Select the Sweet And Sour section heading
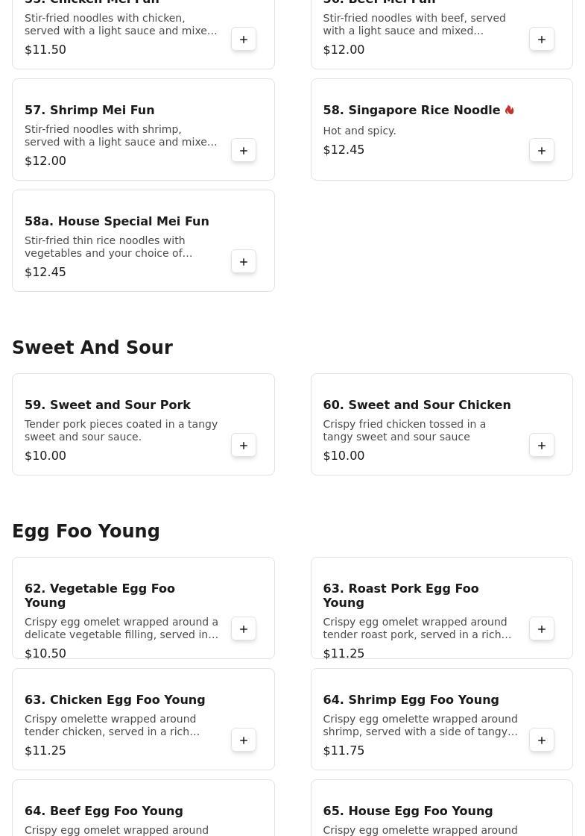Screen dimensions: 585x836 [92, 348]
